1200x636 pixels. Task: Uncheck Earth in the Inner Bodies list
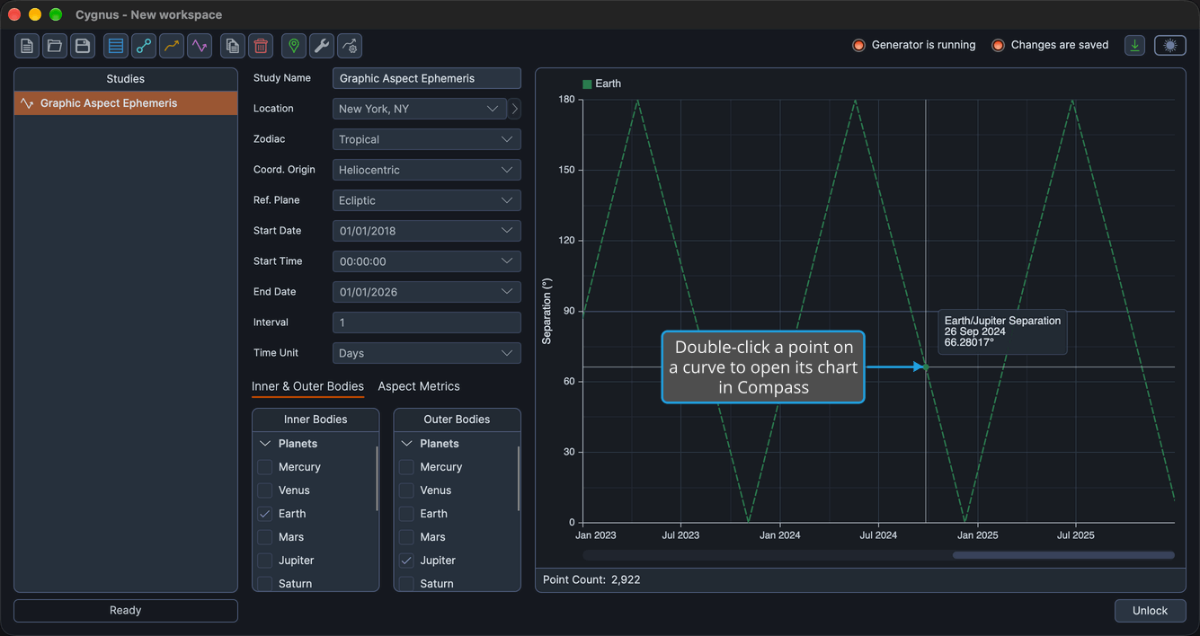tap(265, 514)
